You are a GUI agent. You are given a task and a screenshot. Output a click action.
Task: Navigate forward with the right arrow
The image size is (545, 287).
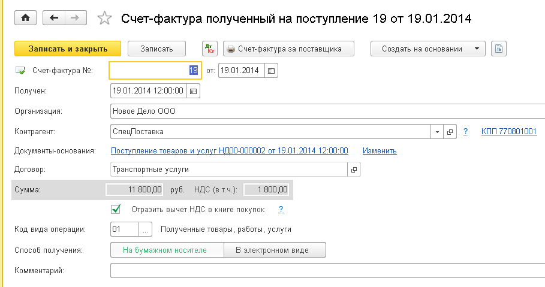click(75, 18)
